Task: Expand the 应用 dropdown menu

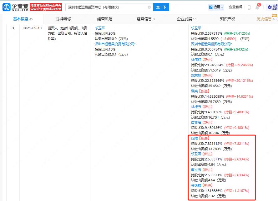Action: 222,7
